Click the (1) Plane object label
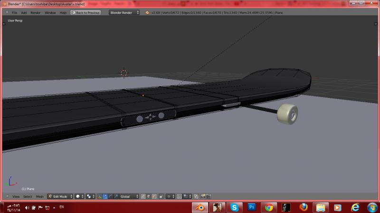 [28, 189]
